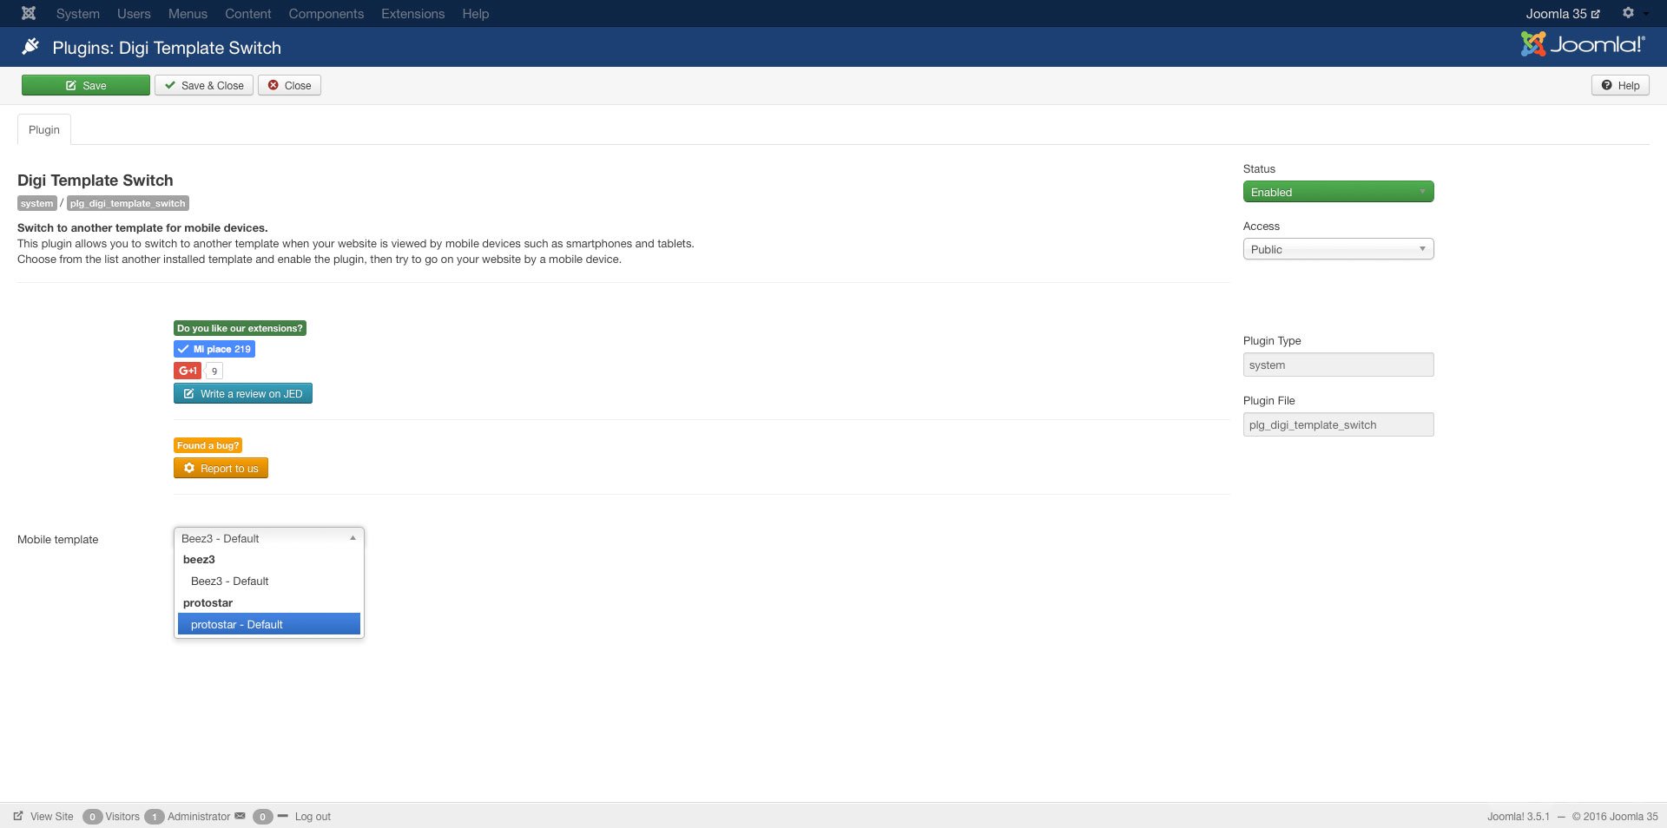Click the Log out link
1667x828 pixels.
(x=313, y=817)
